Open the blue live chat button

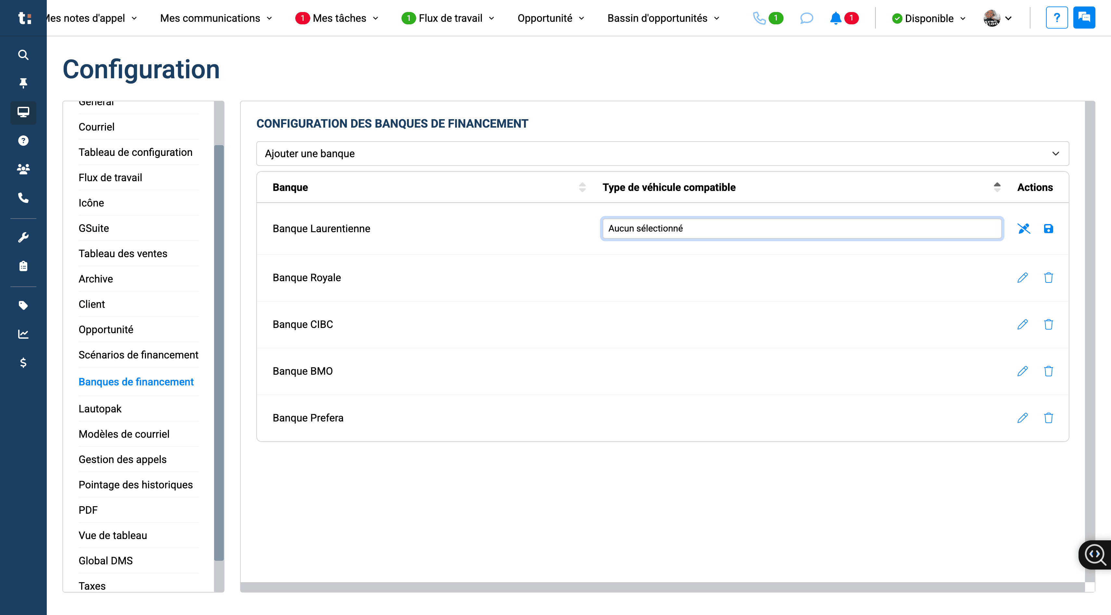tap(1084, 18)
